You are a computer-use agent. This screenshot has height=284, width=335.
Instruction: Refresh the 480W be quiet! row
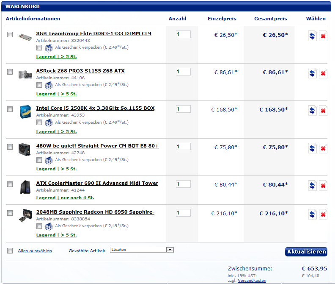tap(312, 148)
